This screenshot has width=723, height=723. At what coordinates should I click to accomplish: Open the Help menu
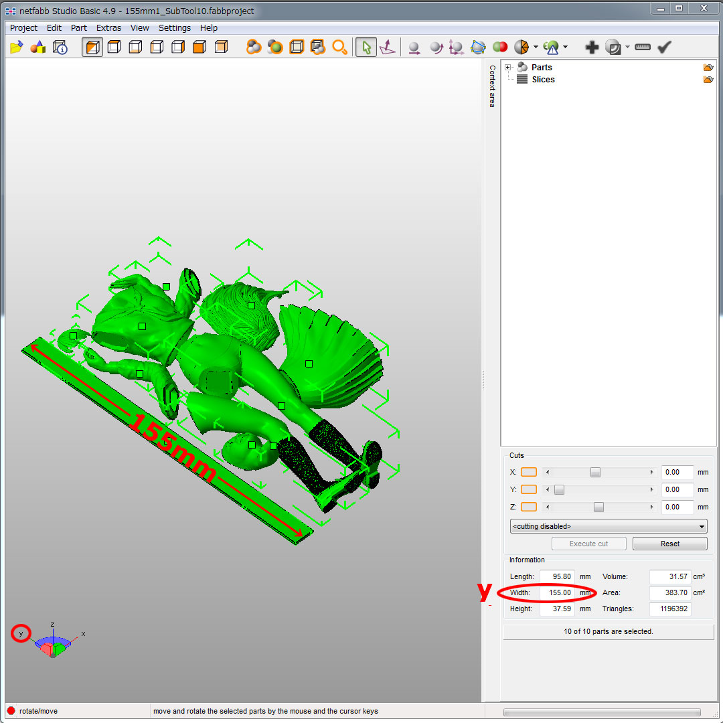(209, 27)
